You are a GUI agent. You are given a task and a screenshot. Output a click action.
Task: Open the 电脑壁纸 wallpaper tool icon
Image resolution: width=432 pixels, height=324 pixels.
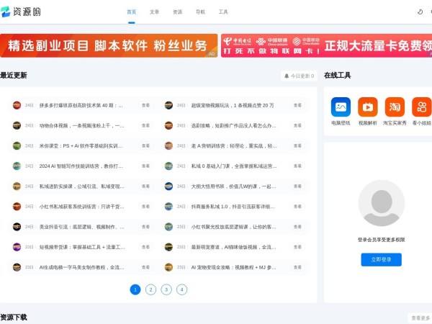[x=341, y=107]
